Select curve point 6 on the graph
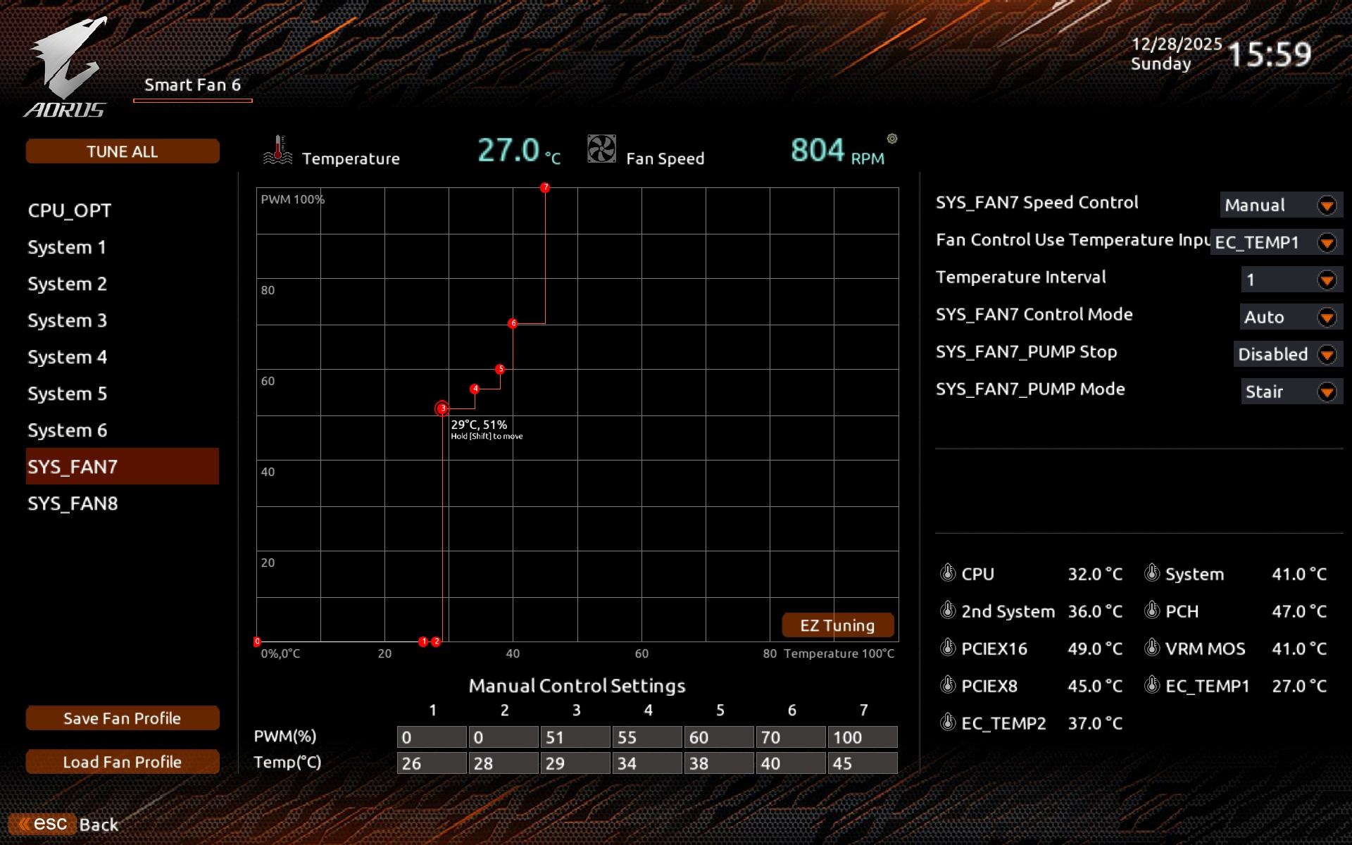The width and height of the screenshot is (1352, 845). [x=513, y=323]
